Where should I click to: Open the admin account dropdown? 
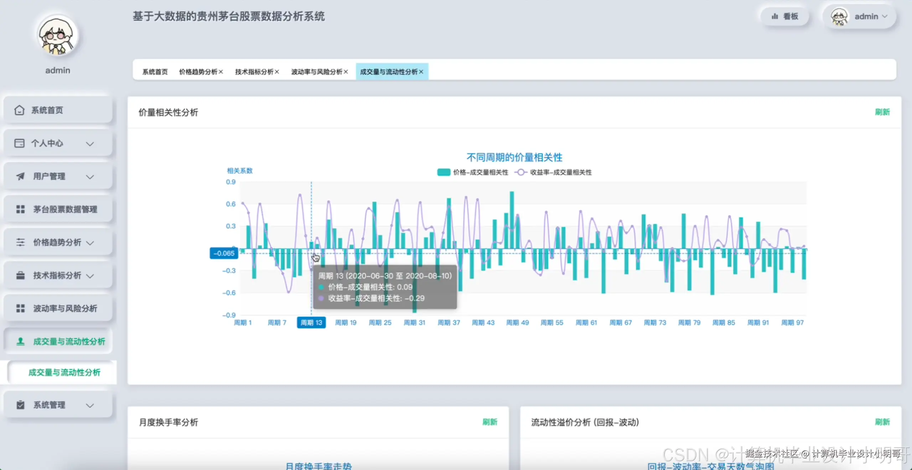[x=866, y=16]
